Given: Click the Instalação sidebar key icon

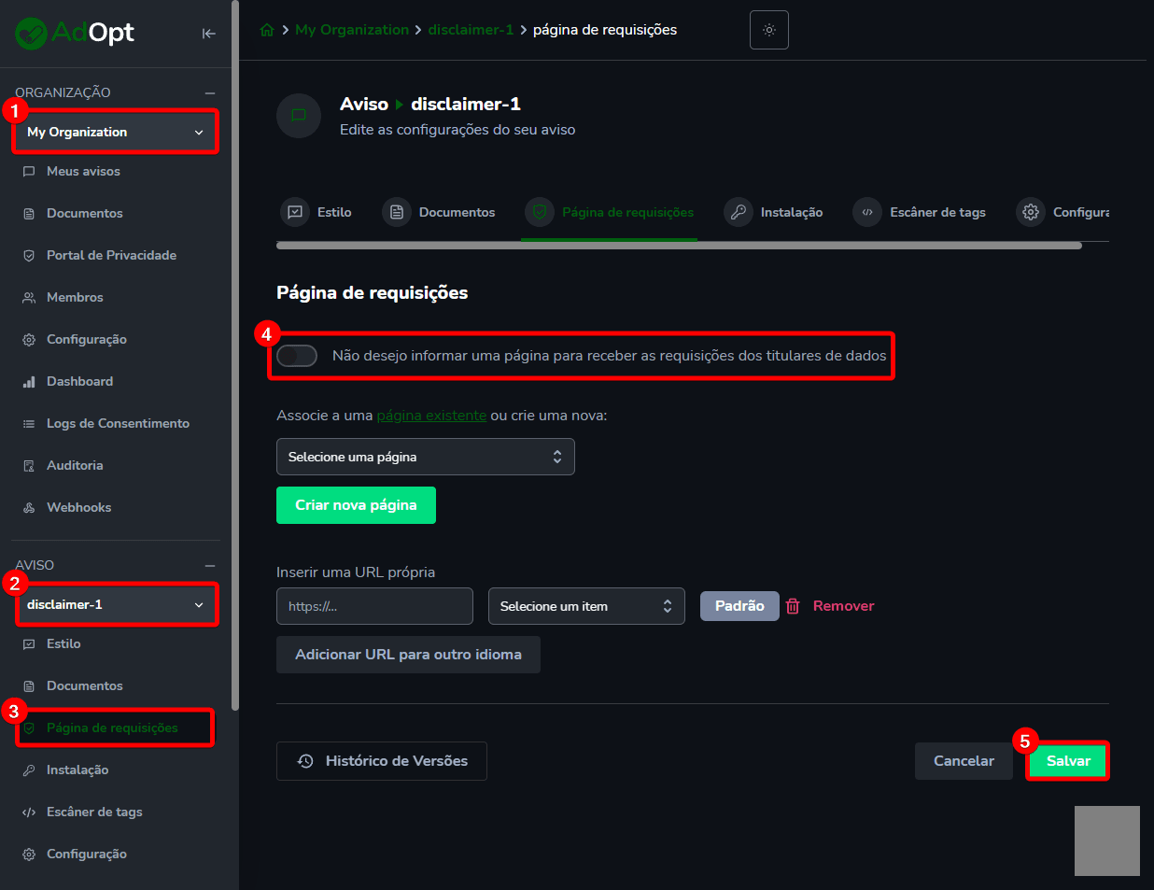Looking at the screenshot, I should click(29, 770).
